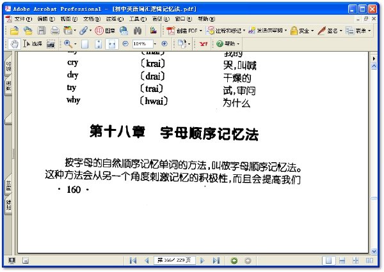Click the Full Screen monitor icon in status bar
The width and height of the screenshot is (384, 272).
coord(12,261)
